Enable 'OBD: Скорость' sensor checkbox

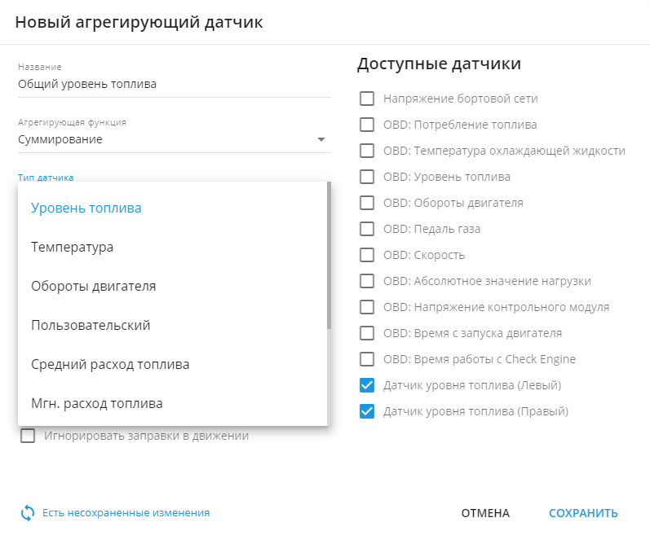[x=367, y=255]
